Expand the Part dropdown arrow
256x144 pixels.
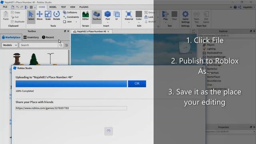tap(108, 22)
